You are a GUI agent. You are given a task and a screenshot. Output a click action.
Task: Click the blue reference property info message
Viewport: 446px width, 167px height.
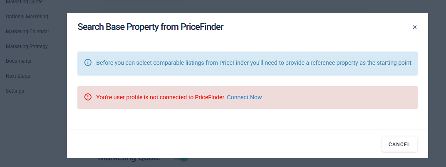pos(253,63)
